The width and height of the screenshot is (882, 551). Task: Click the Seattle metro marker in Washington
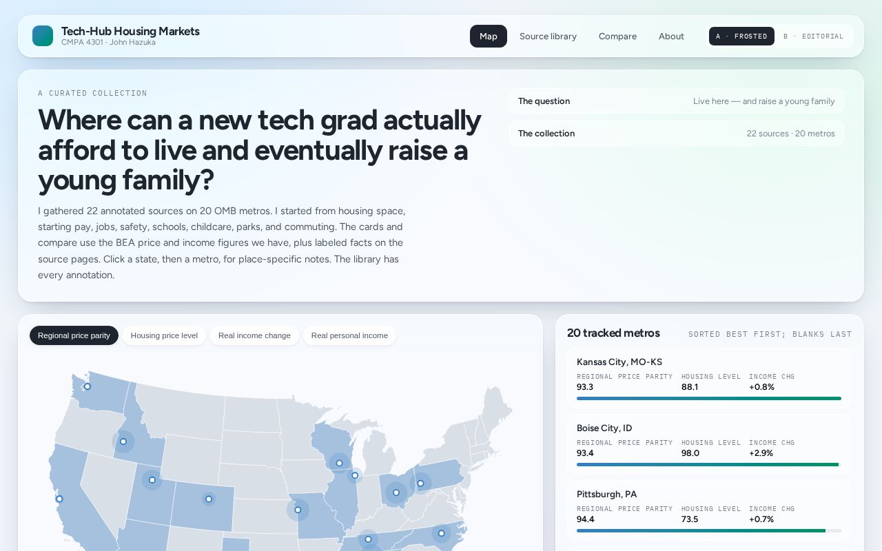pos(88,386)
